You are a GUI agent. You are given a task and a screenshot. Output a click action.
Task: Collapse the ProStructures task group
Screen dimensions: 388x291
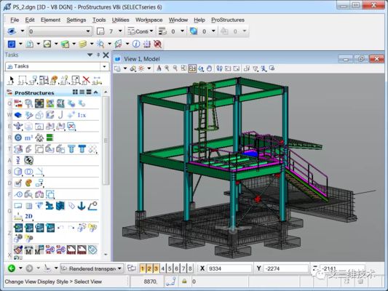[96, 92]
